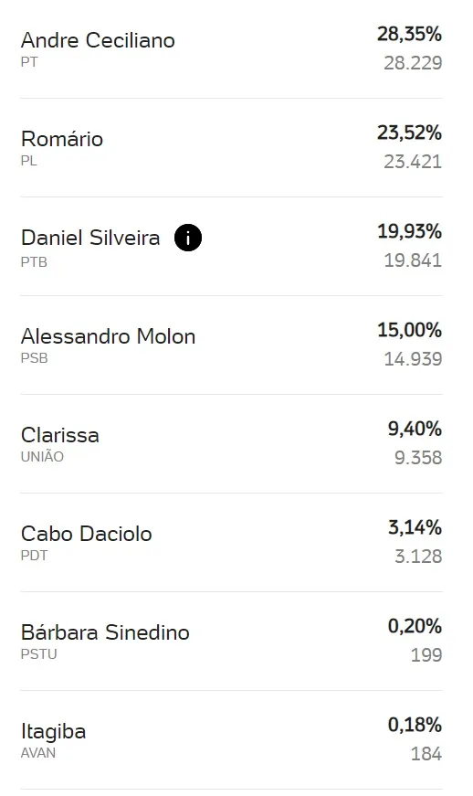Click Cabo Daciolo's 3,14% percentage
Image resolution: width=473 pixels, height=796 pixels.
coord(415,527)
